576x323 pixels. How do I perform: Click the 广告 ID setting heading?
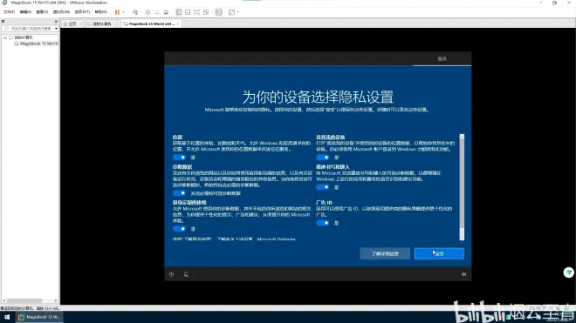(x=324, y=202)
